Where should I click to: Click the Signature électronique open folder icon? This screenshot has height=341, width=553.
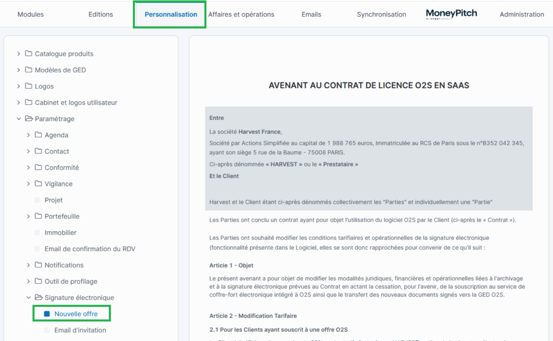[38, 297]
